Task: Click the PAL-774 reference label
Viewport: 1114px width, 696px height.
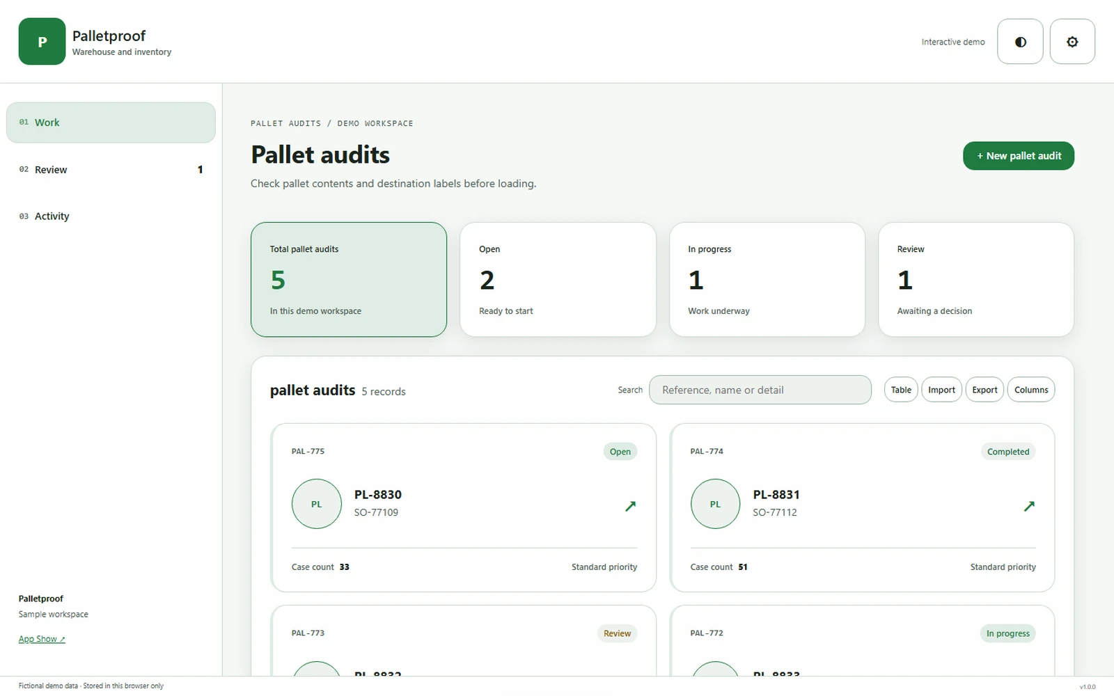Action: [x=707, y=451]
